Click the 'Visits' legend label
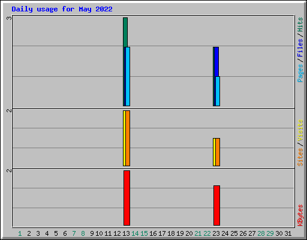 point(300,130)
